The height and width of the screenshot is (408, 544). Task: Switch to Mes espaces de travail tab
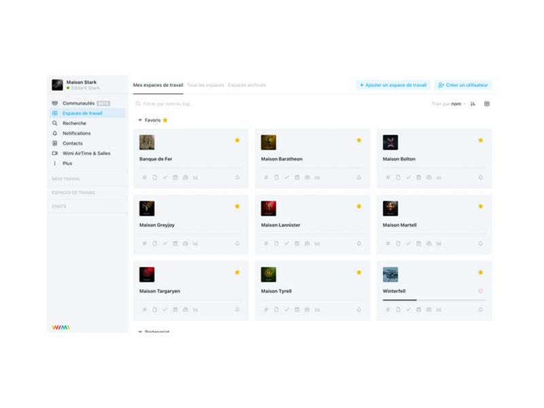(x=158, y=85)
